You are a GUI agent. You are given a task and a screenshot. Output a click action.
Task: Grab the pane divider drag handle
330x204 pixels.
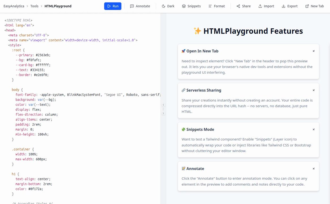pos(163,109)
